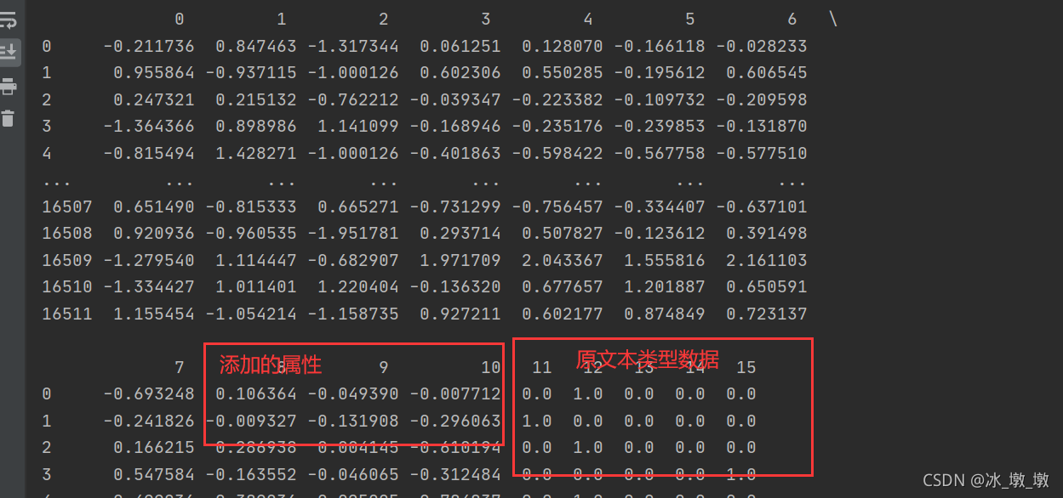1063x498 pixels.
Task: Click the value -0.195612
Action: (660, 73)
